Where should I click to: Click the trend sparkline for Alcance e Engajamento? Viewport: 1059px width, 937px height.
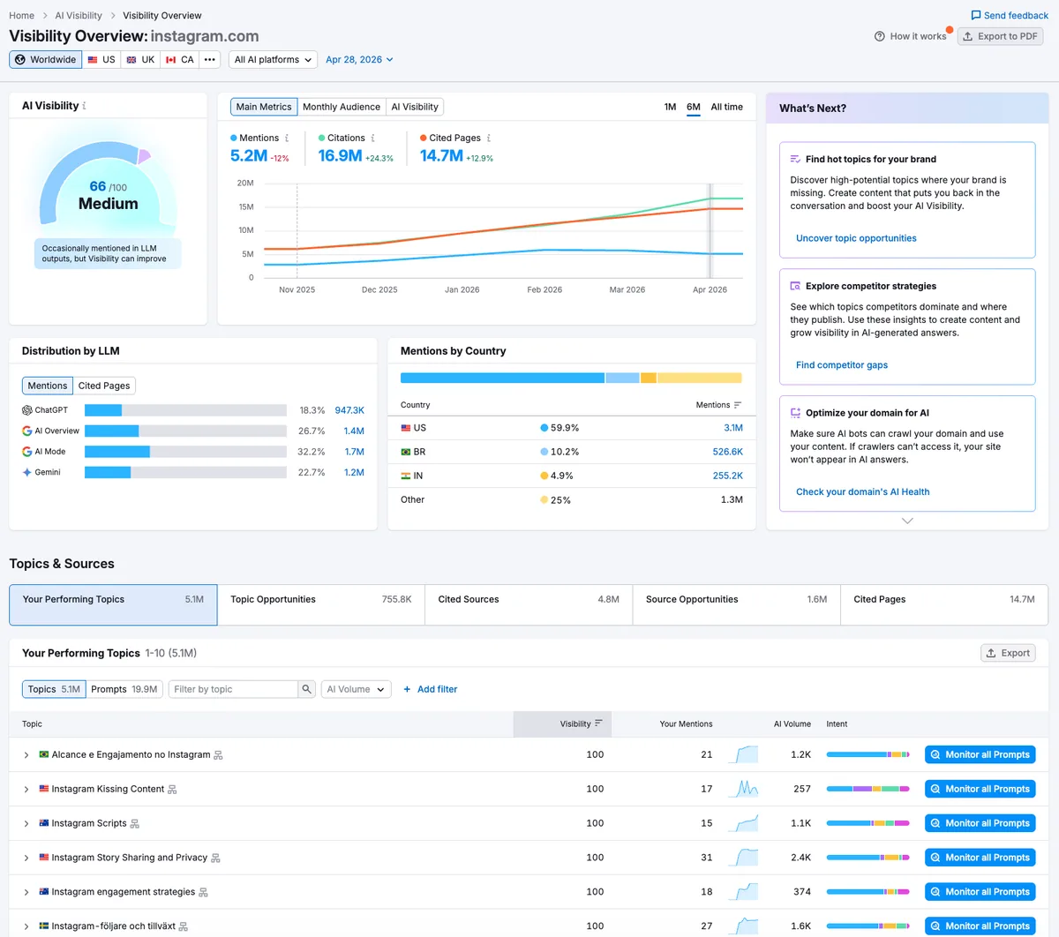(743, 754)
